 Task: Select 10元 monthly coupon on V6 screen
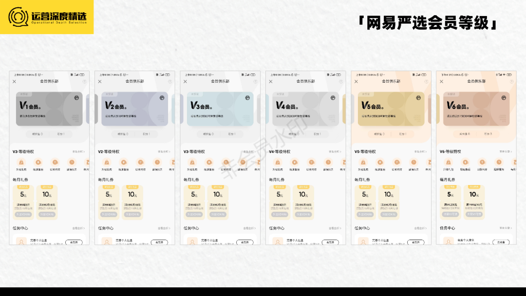(x=474, y=203)
